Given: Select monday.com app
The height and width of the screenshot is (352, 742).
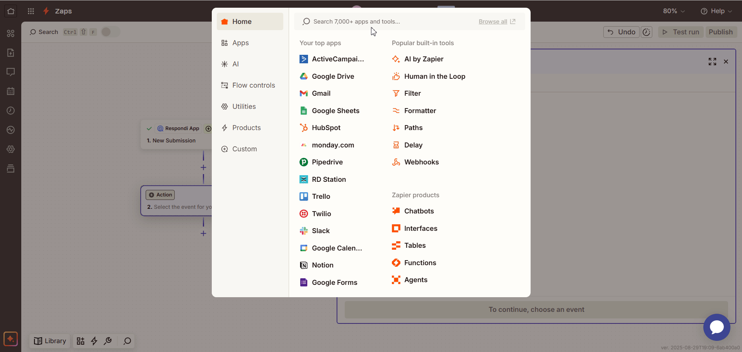Looking at the screenshot, I should (327, 145).
